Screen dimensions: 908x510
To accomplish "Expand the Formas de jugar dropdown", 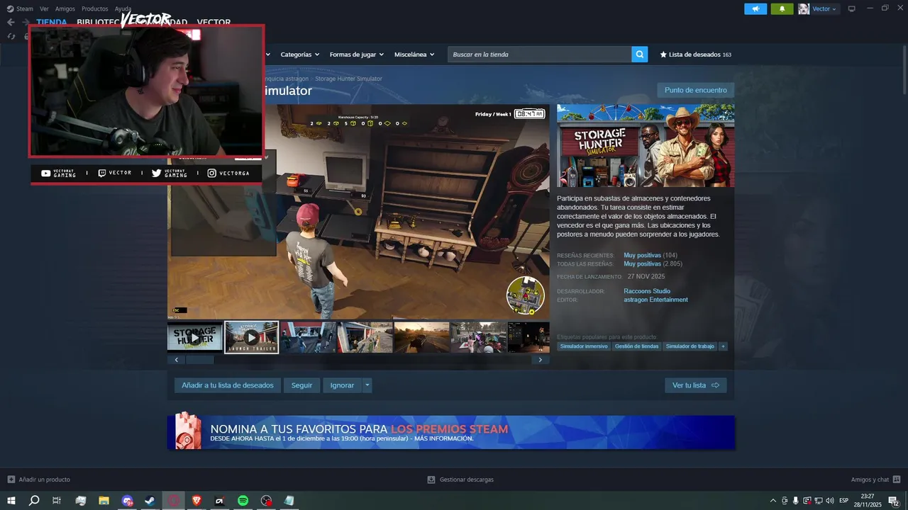I will tap(356, 55).
